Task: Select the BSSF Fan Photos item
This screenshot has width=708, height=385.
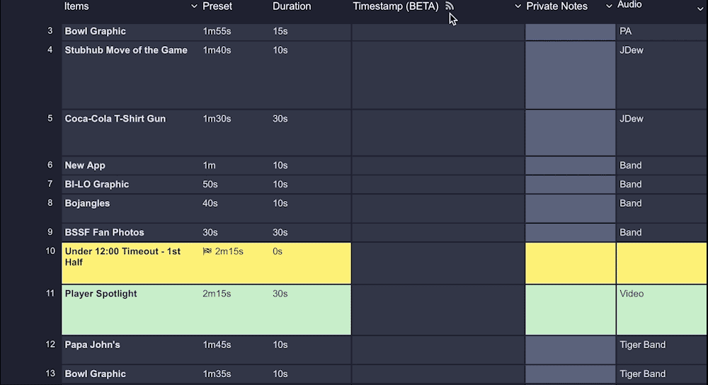Action: (104, 232)
